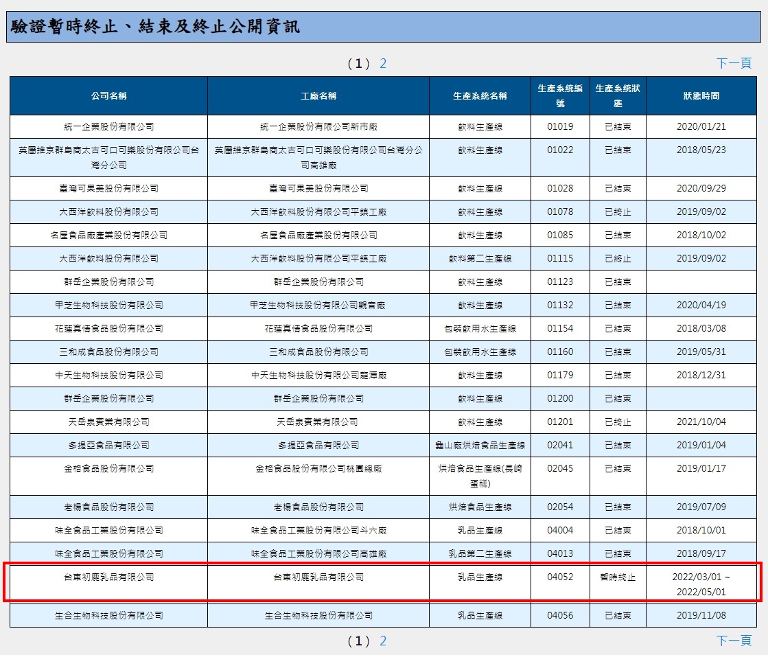Select date cell 2018/12/31
The height and width of the screenshot is (655, 768).
701,376
